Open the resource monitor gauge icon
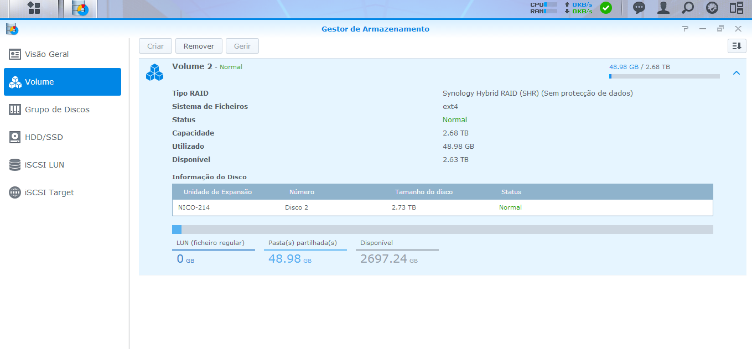This screenshot has width=752, height=349. pos(712,8)
